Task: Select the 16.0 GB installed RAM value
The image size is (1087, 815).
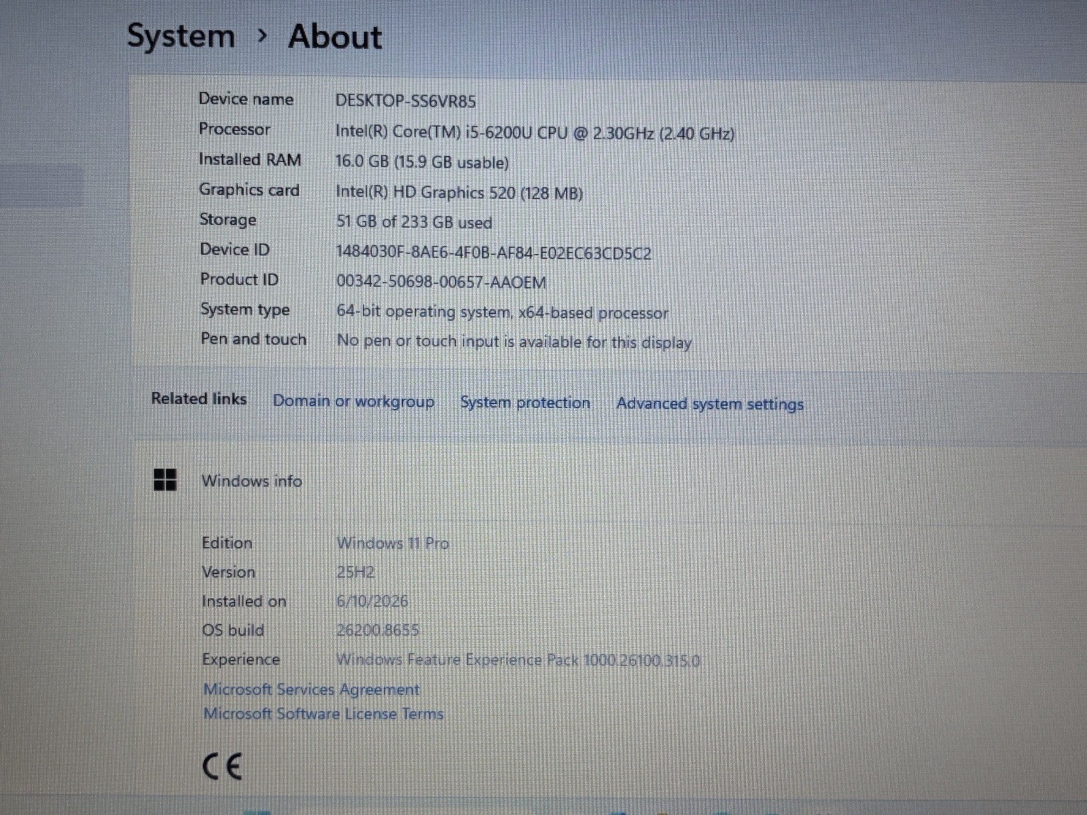Action: tap(422, 162)
